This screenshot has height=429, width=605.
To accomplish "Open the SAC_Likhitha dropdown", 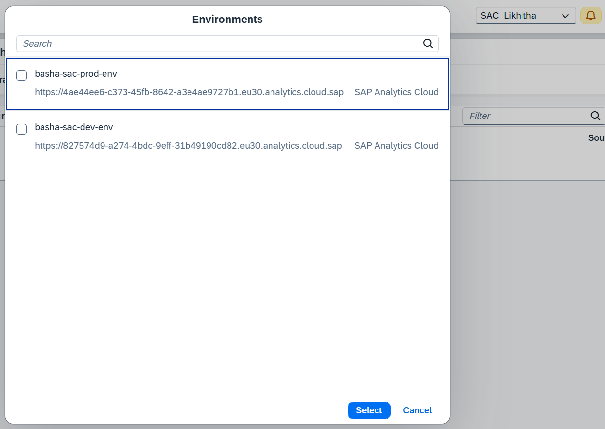I will pyautogui.click(x=525, y=16).
